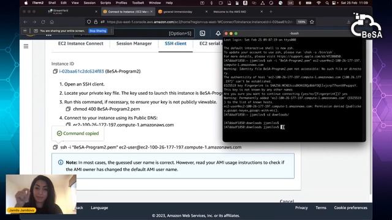Click the battery icon in menu bar
Screen dimensions: 392x220
[x=309, y=2]
